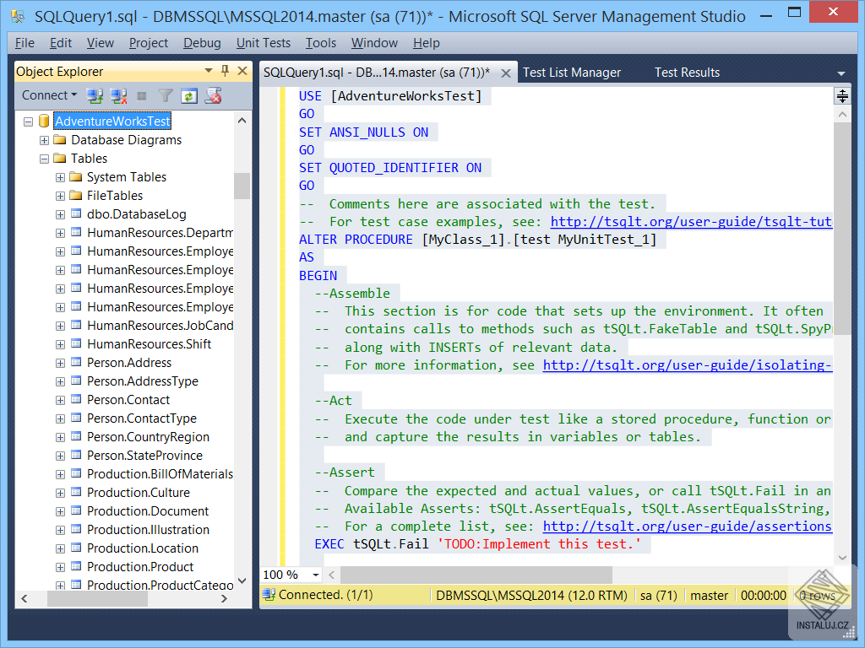The image size is (865, 648).
Task: Open Object Explorer window position dropdown
Action: tap(209, 71)
